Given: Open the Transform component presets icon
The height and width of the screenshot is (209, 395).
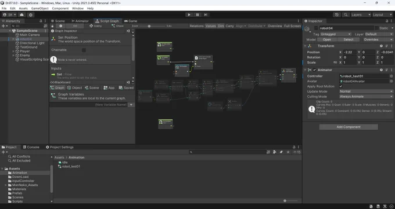Looking at the screenshot, I should pyautogui.click(x=386, y=46).
